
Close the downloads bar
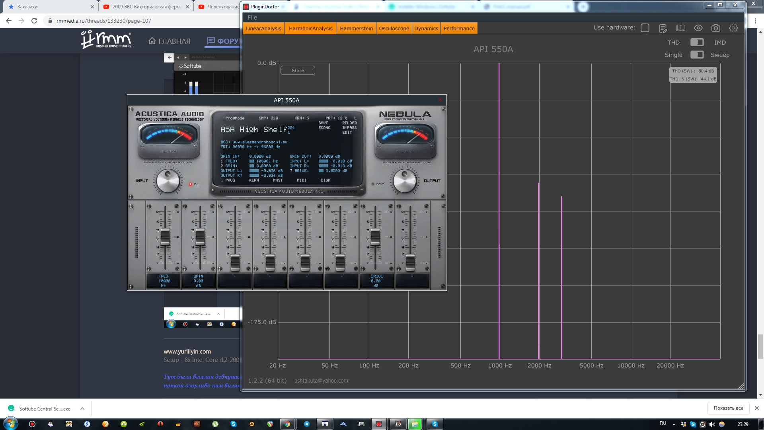pyautogui.click(x=757, y=408)
